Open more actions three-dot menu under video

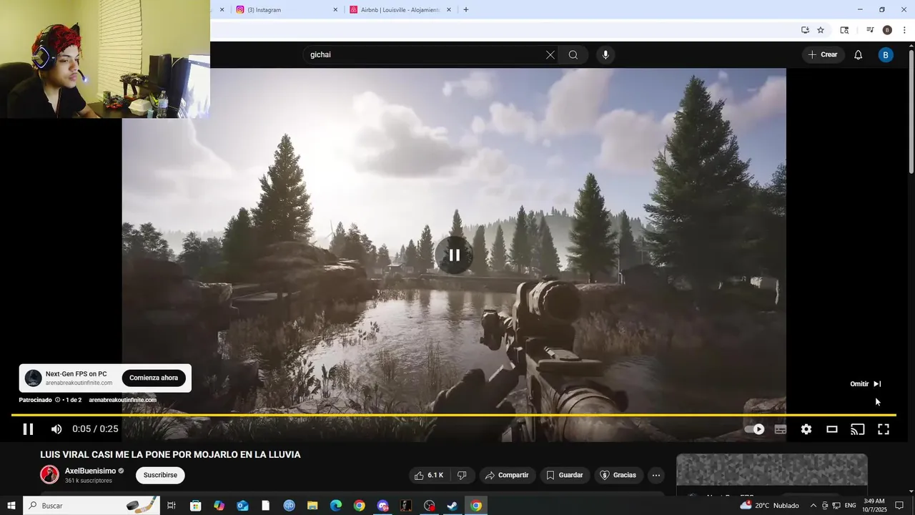(x=656, y=475)
